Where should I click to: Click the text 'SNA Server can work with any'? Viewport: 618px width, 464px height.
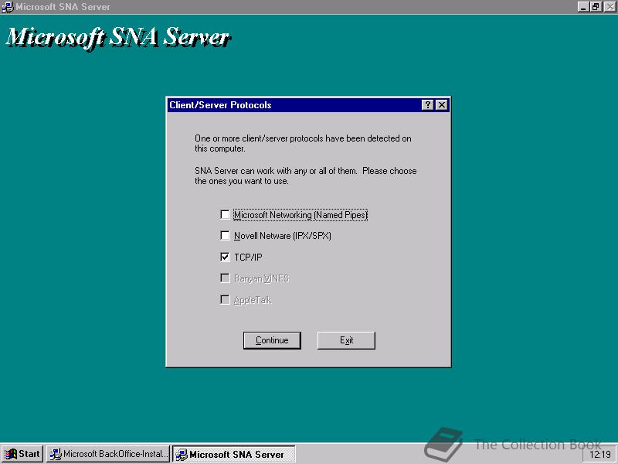(x=251, y=171)
